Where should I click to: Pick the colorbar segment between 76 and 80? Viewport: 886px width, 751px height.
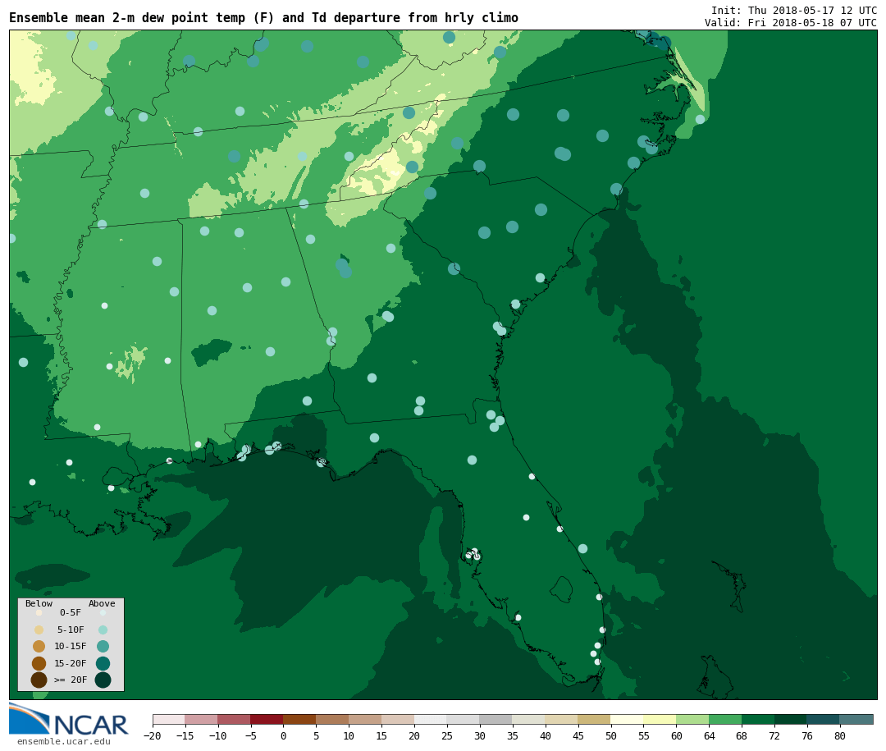point(823,720)
